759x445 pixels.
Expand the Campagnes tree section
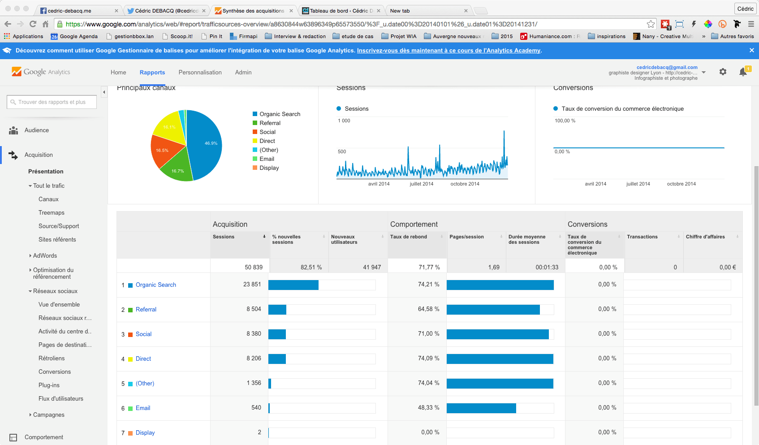[x=30, y=415]
